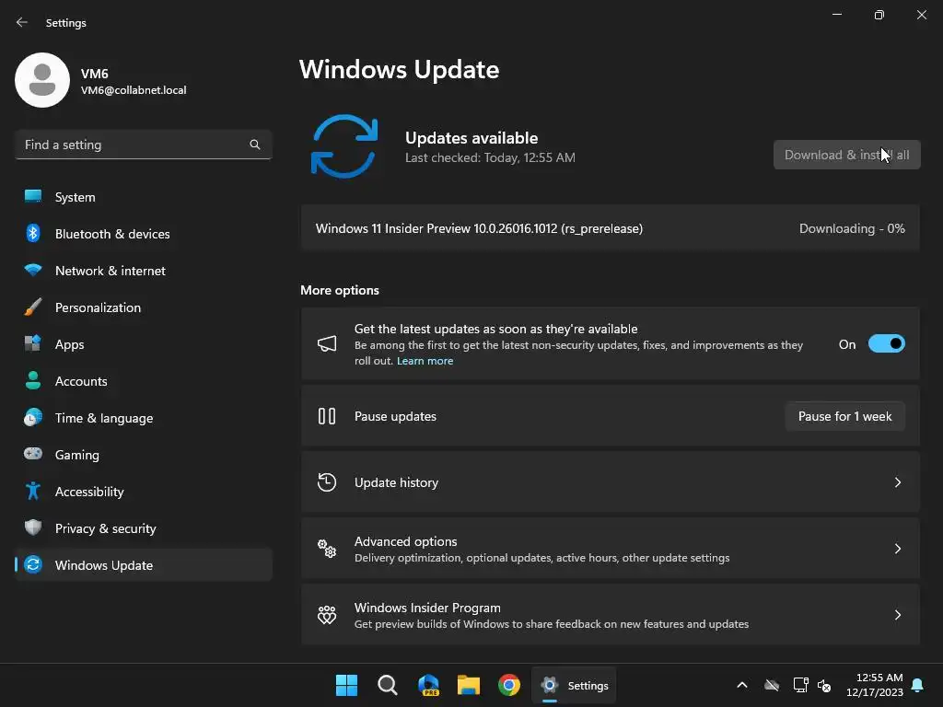
Task: Open System settings page
Action: pyautogui.click(x=143, y=197)
